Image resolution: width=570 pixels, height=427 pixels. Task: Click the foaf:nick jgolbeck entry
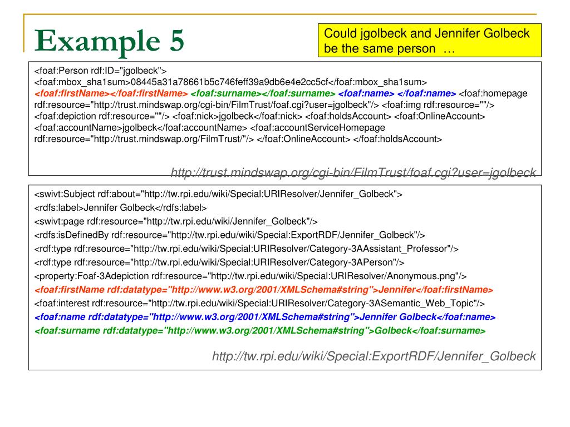[237, 116]
